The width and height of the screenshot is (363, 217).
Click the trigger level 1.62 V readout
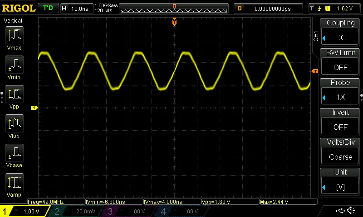click(345, 9)
